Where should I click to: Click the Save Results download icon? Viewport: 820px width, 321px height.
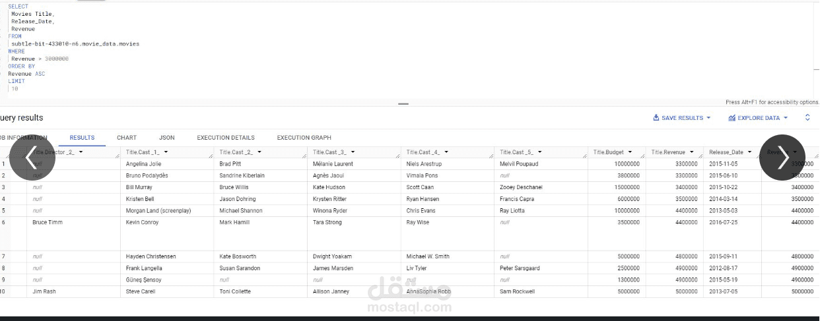click(656, 118)
